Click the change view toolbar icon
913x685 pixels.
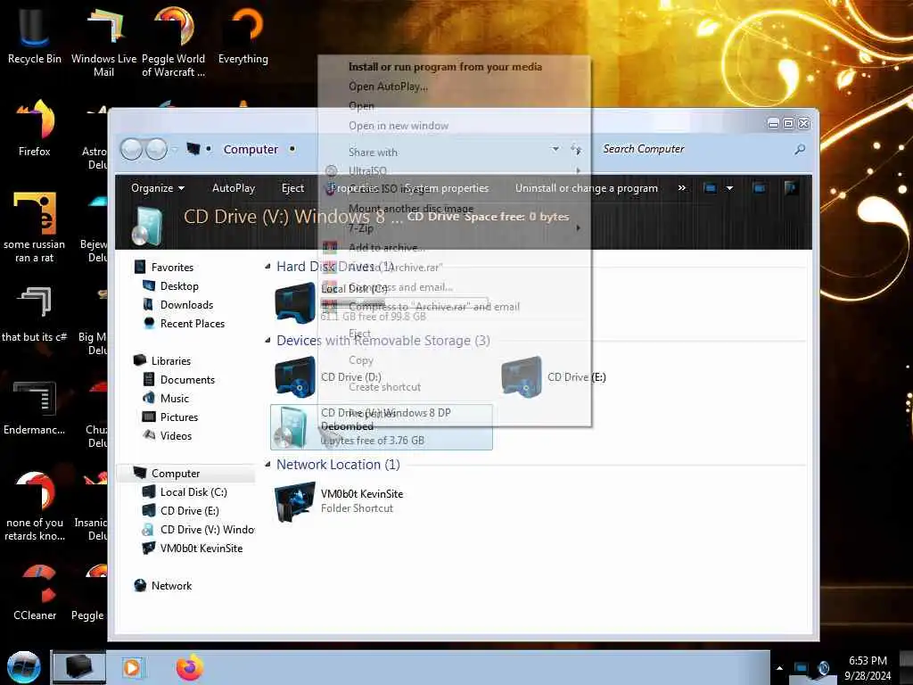pos(710,188)
